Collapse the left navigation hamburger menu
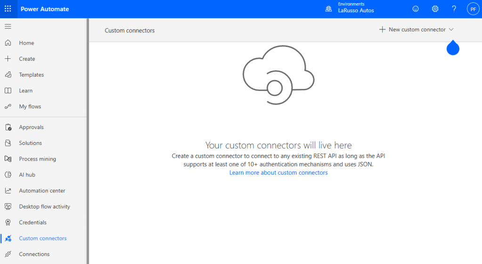This screenshot has height=264, width=482. click(8, 26)
